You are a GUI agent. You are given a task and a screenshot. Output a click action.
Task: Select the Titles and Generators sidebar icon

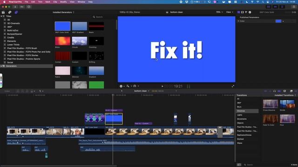tap(16, 13)
